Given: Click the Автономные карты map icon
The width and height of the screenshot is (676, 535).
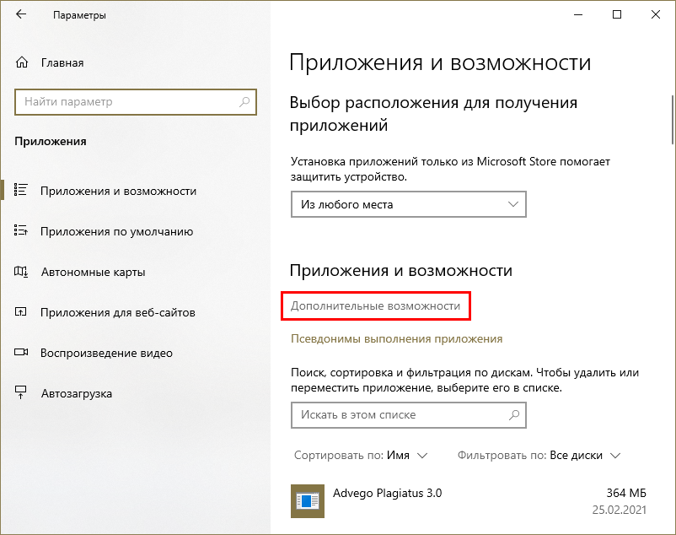Looking at the screenshot, I should tap(22, 272).
